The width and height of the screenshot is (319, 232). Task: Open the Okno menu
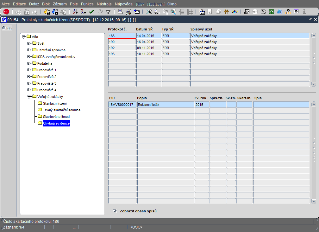click(x=172, y=4)
